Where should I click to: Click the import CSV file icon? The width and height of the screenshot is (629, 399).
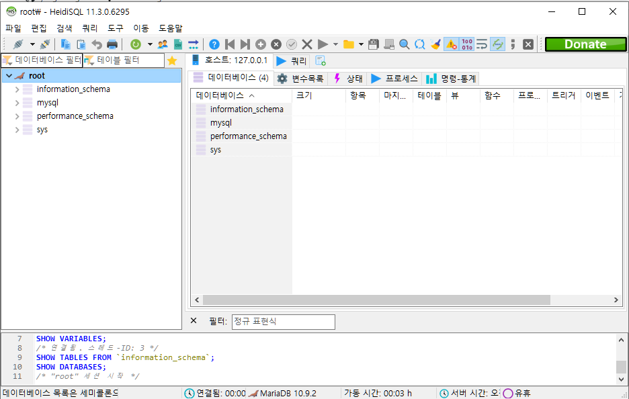coord(178,44)
